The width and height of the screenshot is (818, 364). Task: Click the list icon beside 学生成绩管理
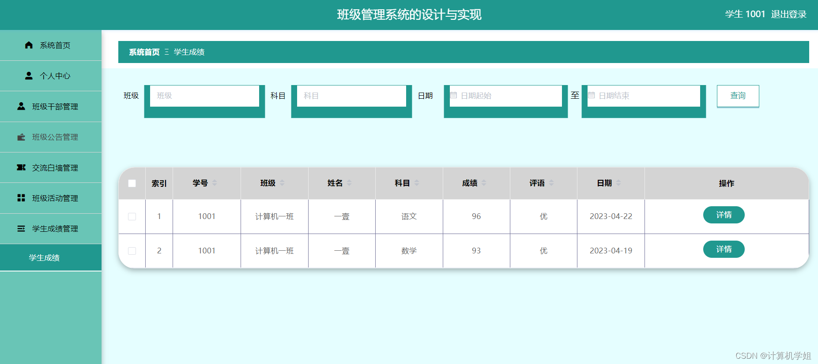pyautogui.click(x=21, y=229)
